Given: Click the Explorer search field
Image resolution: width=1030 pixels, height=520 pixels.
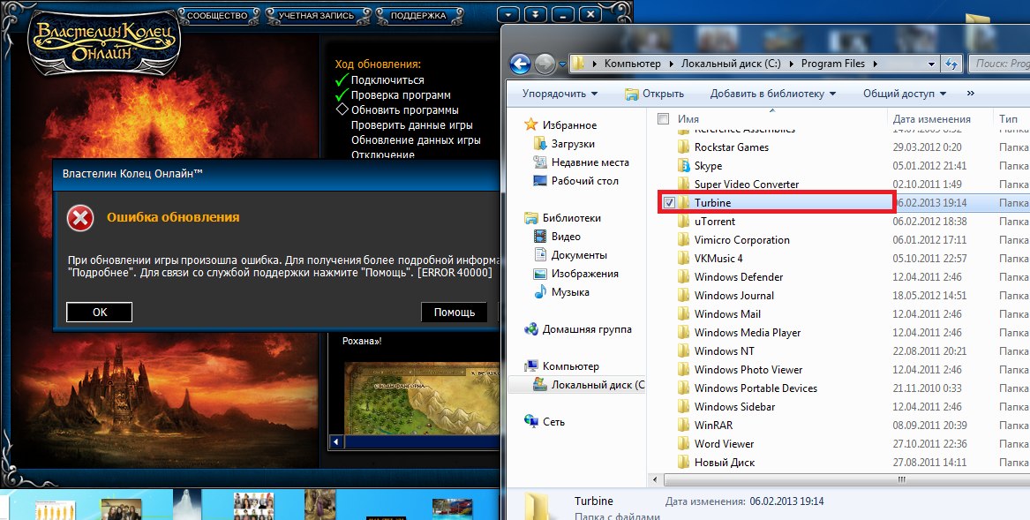Looking at the screenshot, I should (999, 64).
